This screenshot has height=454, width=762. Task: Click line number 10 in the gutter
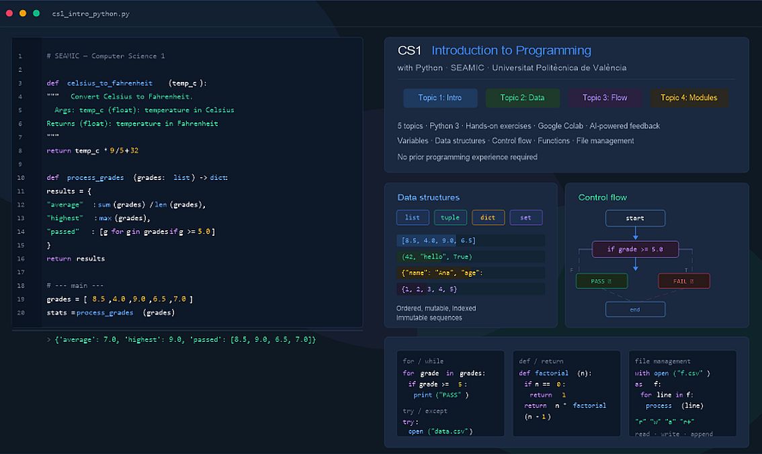(20, 178)
